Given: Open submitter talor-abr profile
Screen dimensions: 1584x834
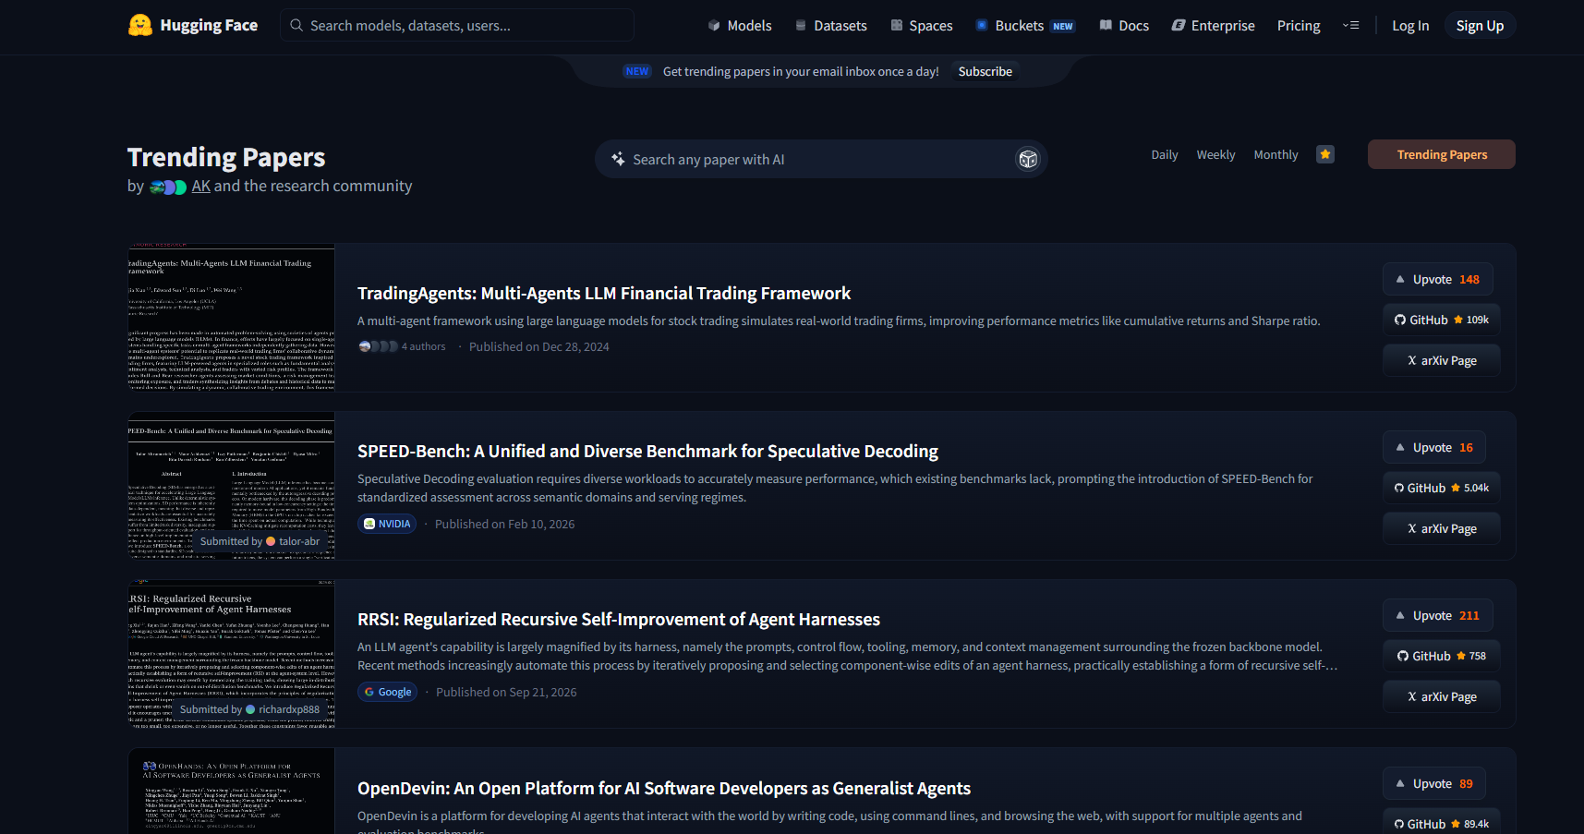Looking at the screenshot, I should 293,541.
